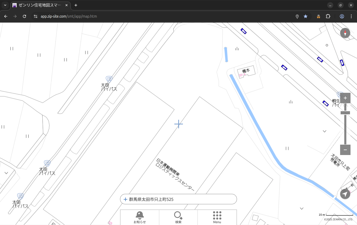The image size is (357, 225).
Task: Reload the page
Action: click(24, 16)
